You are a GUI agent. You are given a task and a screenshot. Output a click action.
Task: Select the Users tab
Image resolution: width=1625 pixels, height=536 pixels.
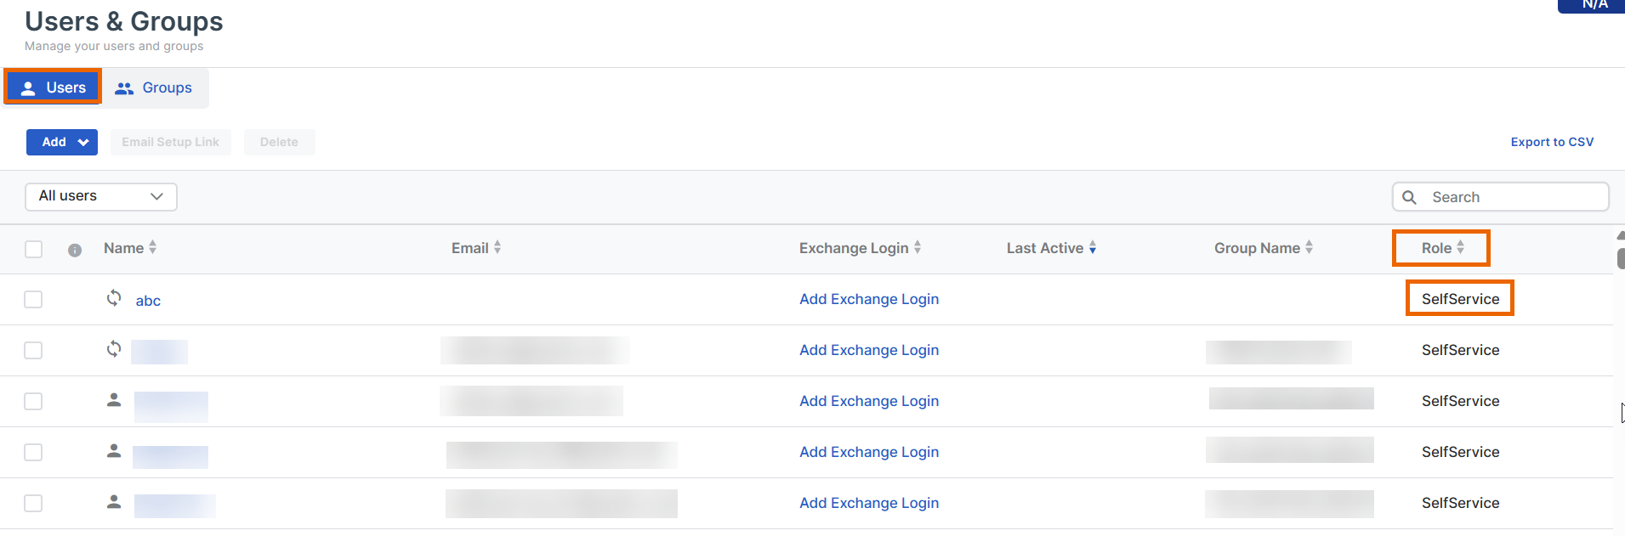[x=53, y=87]
